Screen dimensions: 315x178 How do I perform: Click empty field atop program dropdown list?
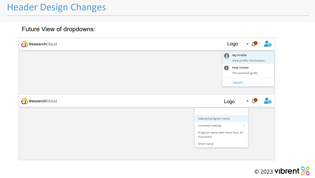tap(221, 111)
